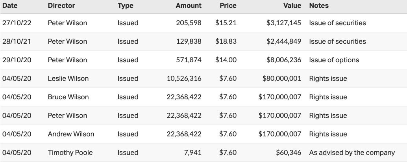Click the Director column header

point(61,6)
